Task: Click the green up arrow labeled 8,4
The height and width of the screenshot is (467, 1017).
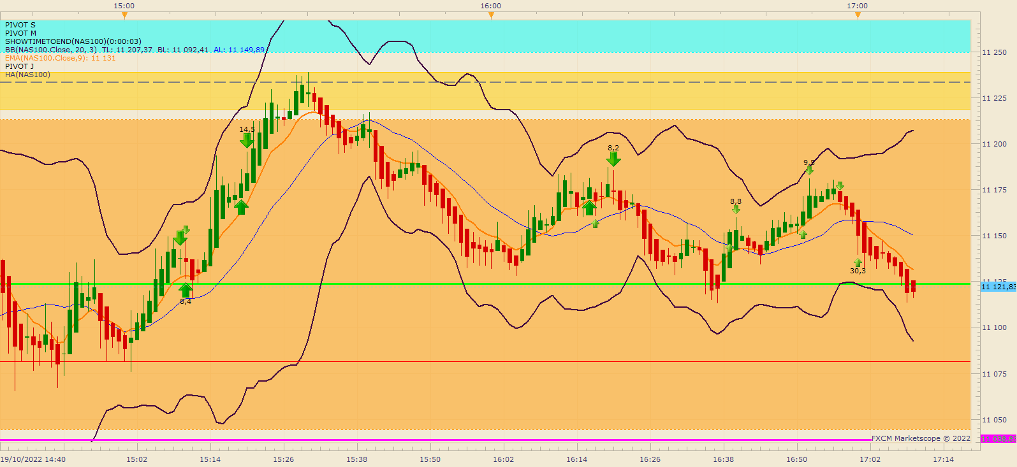Action: coord(186,290)
